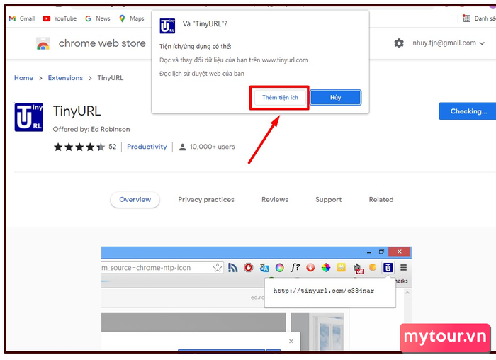Click the screenshot preview image
The height and width of the screenshot is (360, 496).
pyautogui.click(x=257, y=299)
